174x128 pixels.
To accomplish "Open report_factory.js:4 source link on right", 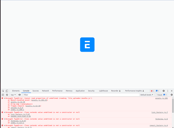I will point(159,125).
